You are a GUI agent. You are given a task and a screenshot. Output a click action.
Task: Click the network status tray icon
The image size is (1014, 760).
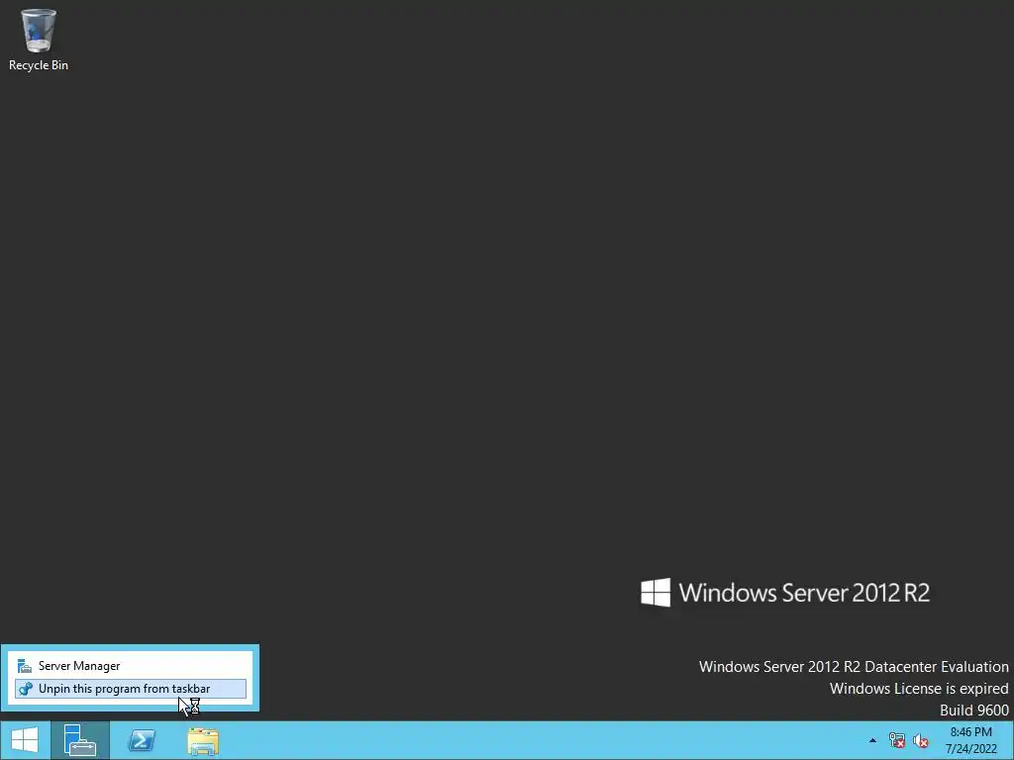(x=897, y=740)
